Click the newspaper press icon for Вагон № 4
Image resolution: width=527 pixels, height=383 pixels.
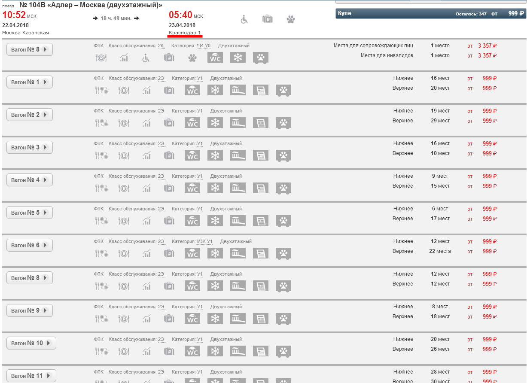click(x=260, y=188)
